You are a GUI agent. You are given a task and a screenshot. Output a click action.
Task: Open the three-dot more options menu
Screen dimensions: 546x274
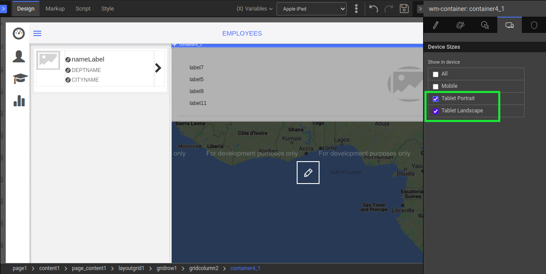click(x=356, y=9)
